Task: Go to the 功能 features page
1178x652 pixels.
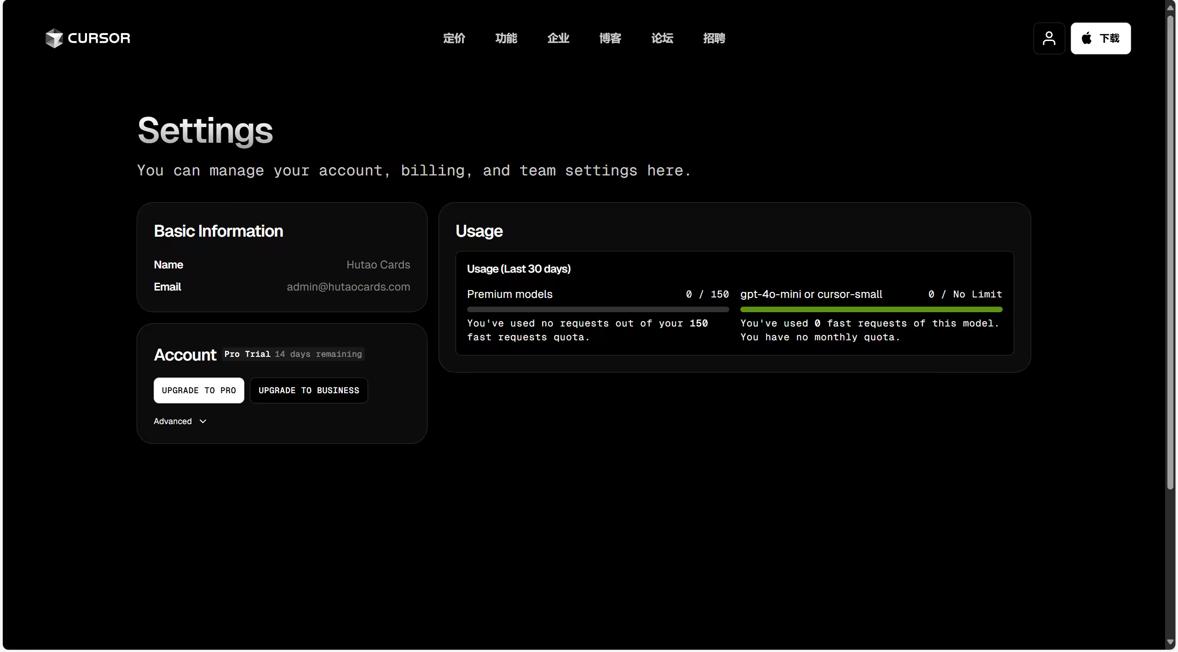Action: (506, 38)
